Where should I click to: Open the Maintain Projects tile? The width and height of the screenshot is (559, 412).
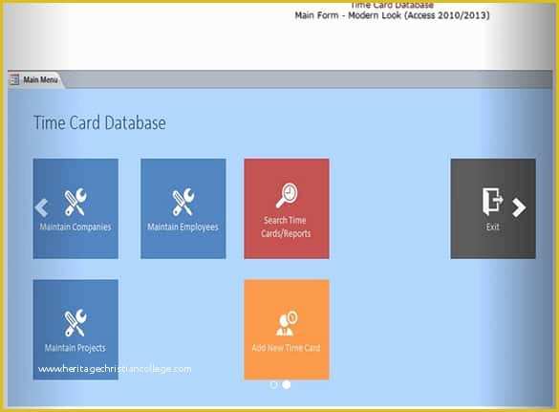[x=75, y=330]
